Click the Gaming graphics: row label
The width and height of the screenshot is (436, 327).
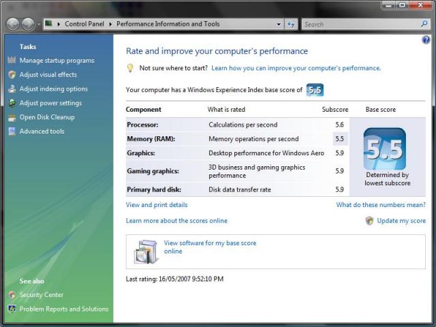click(x=153, y=171)
